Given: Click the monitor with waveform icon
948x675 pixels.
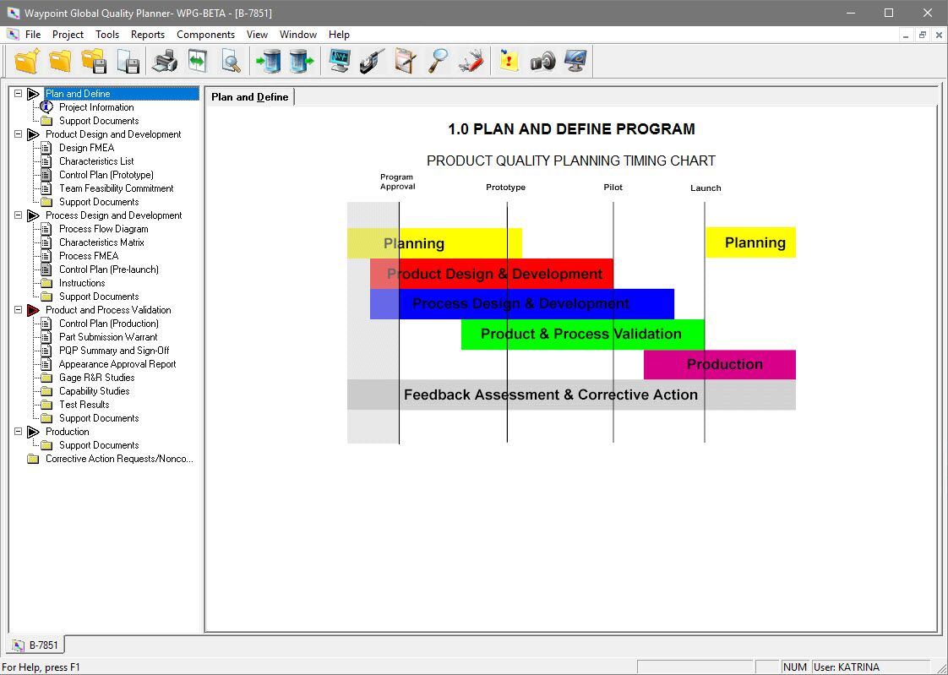Looking at the screenshot, I should pos(340,61).
